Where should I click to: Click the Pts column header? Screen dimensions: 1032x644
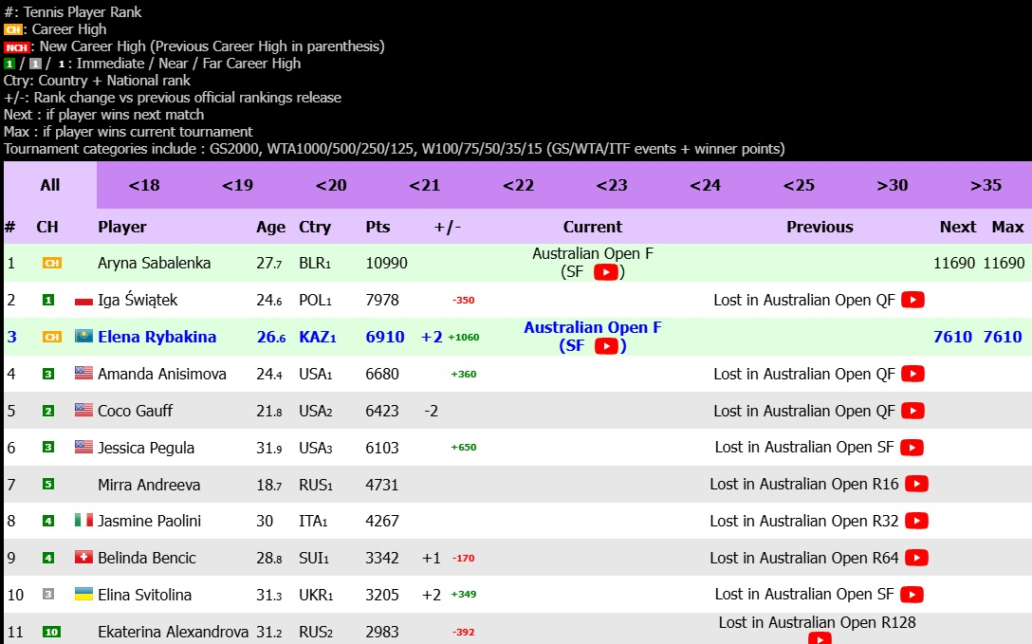[378, 227]
